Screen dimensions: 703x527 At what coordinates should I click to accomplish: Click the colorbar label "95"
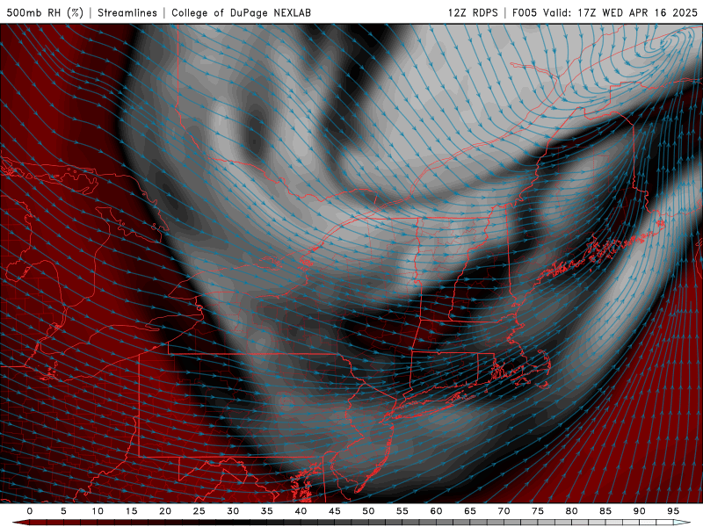click(x=673, y=511)
